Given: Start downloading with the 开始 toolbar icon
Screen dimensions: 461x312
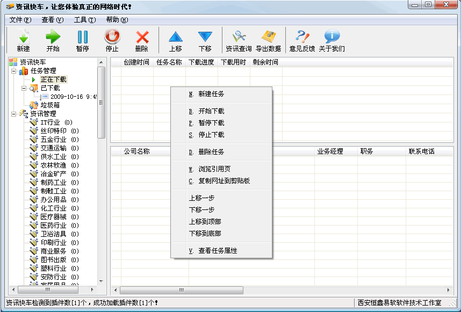Looking at the screenshot, I should 53,40.
